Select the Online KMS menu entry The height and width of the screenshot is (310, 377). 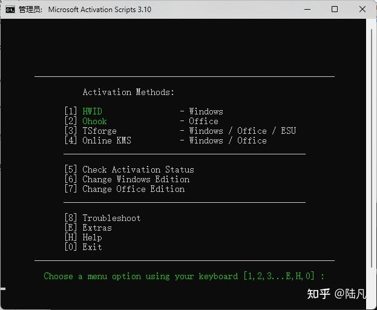click(97, 140)
